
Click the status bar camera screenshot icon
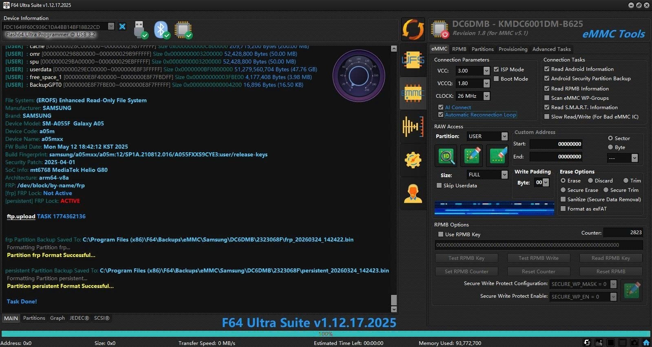point(634,343)
